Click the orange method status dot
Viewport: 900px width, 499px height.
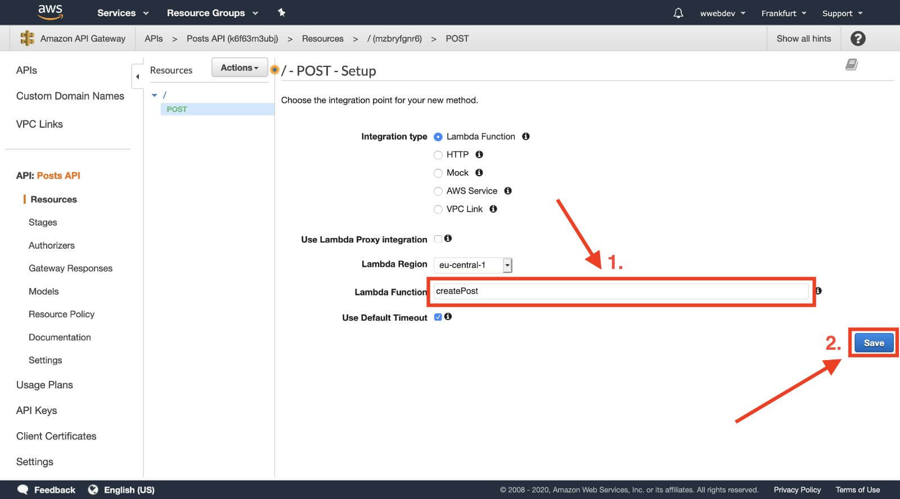click(x=274, y=70)
